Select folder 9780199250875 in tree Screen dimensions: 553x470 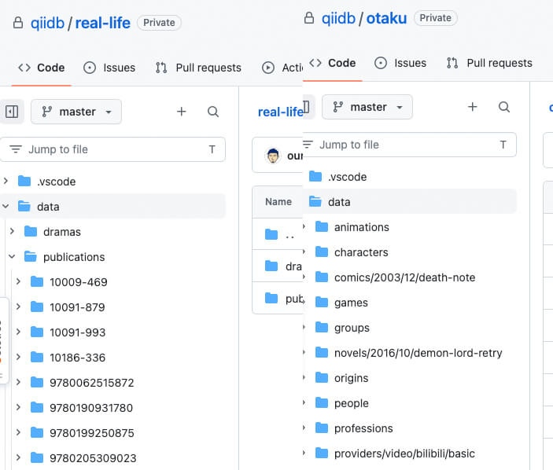click(x=92, y=433)
